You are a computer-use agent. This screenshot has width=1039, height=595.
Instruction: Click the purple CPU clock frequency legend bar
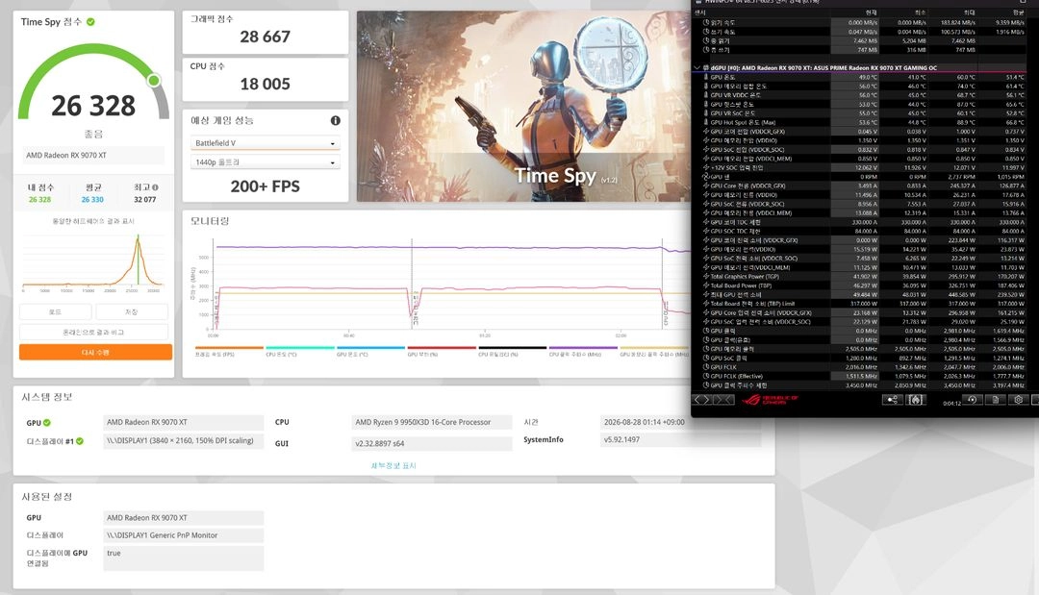tap(583, 347)
